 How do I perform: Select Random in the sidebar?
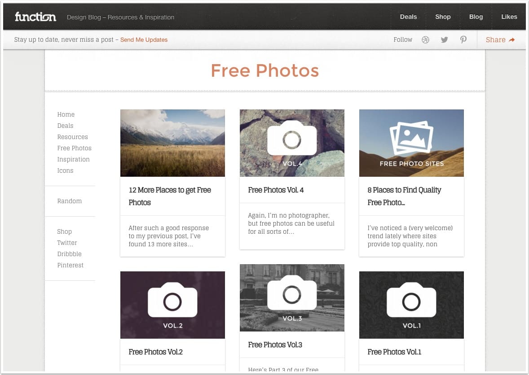coord(70,201)
